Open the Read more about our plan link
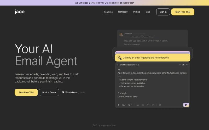 point(121,3)
